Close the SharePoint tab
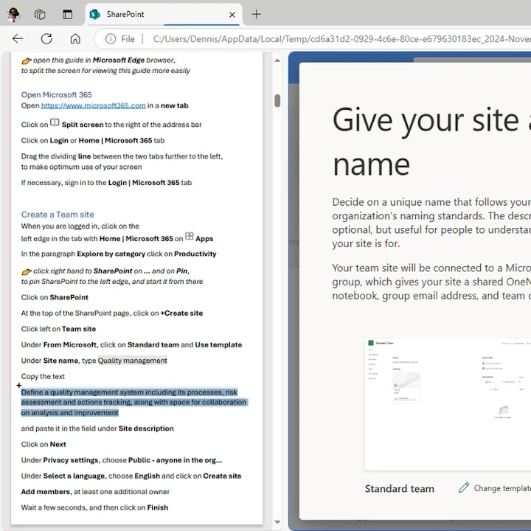This screenshot has height=531, width=531. tap(232, 15)
